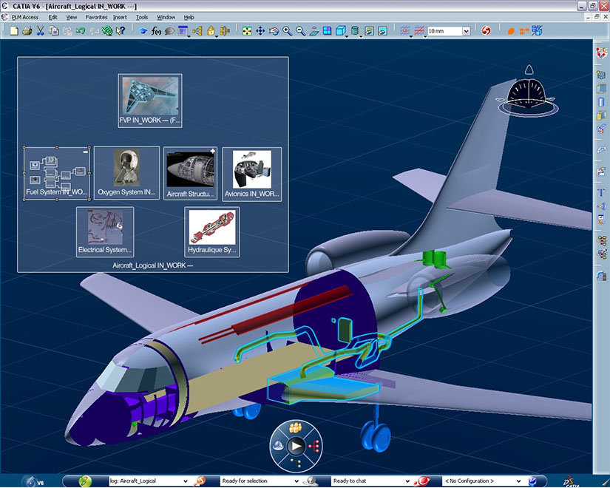Image resolution: width=610 pixels, height=488 pixels.
Task: Open the Hydraulique System node
Action: tap(212, 231)
